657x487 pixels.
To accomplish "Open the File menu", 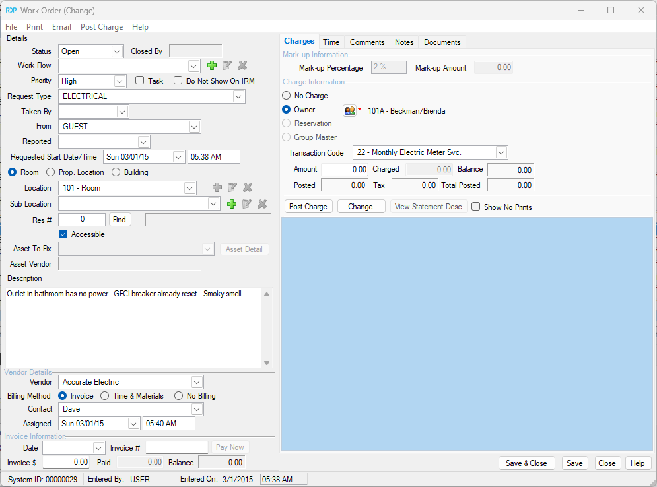I will point(11,27).
